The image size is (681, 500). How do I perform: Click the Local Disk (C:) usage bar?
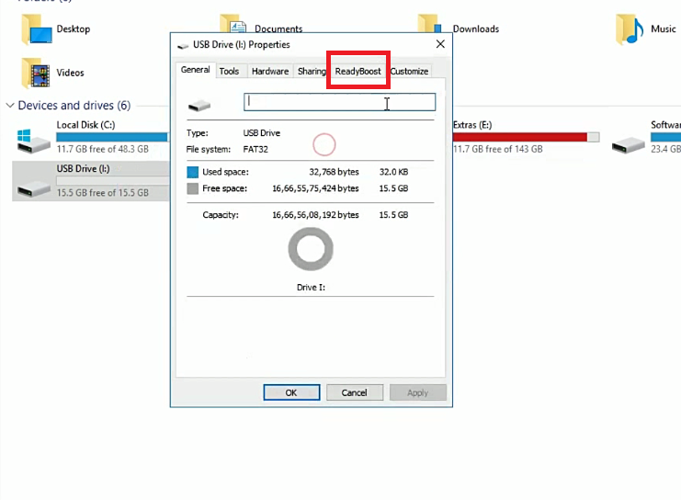coord(111,137)
